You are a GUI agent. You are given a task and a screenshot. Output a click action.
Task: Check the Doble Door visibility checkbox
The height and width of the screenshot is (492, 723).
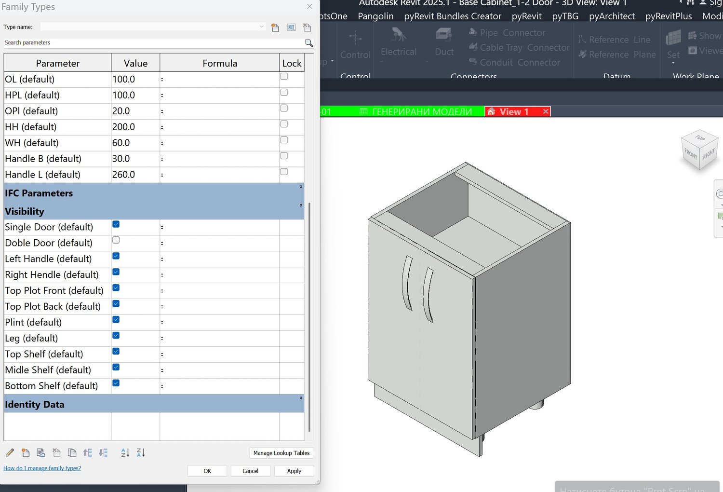[116, 240]
